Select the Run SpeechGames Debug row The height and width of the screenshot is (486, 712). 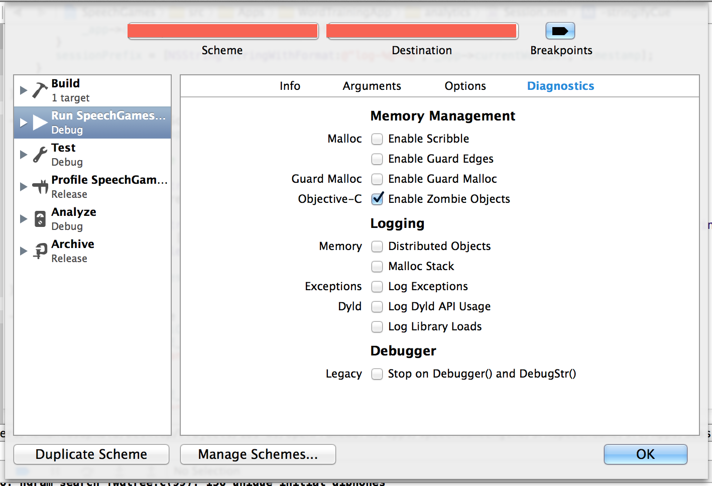(92, 123)
